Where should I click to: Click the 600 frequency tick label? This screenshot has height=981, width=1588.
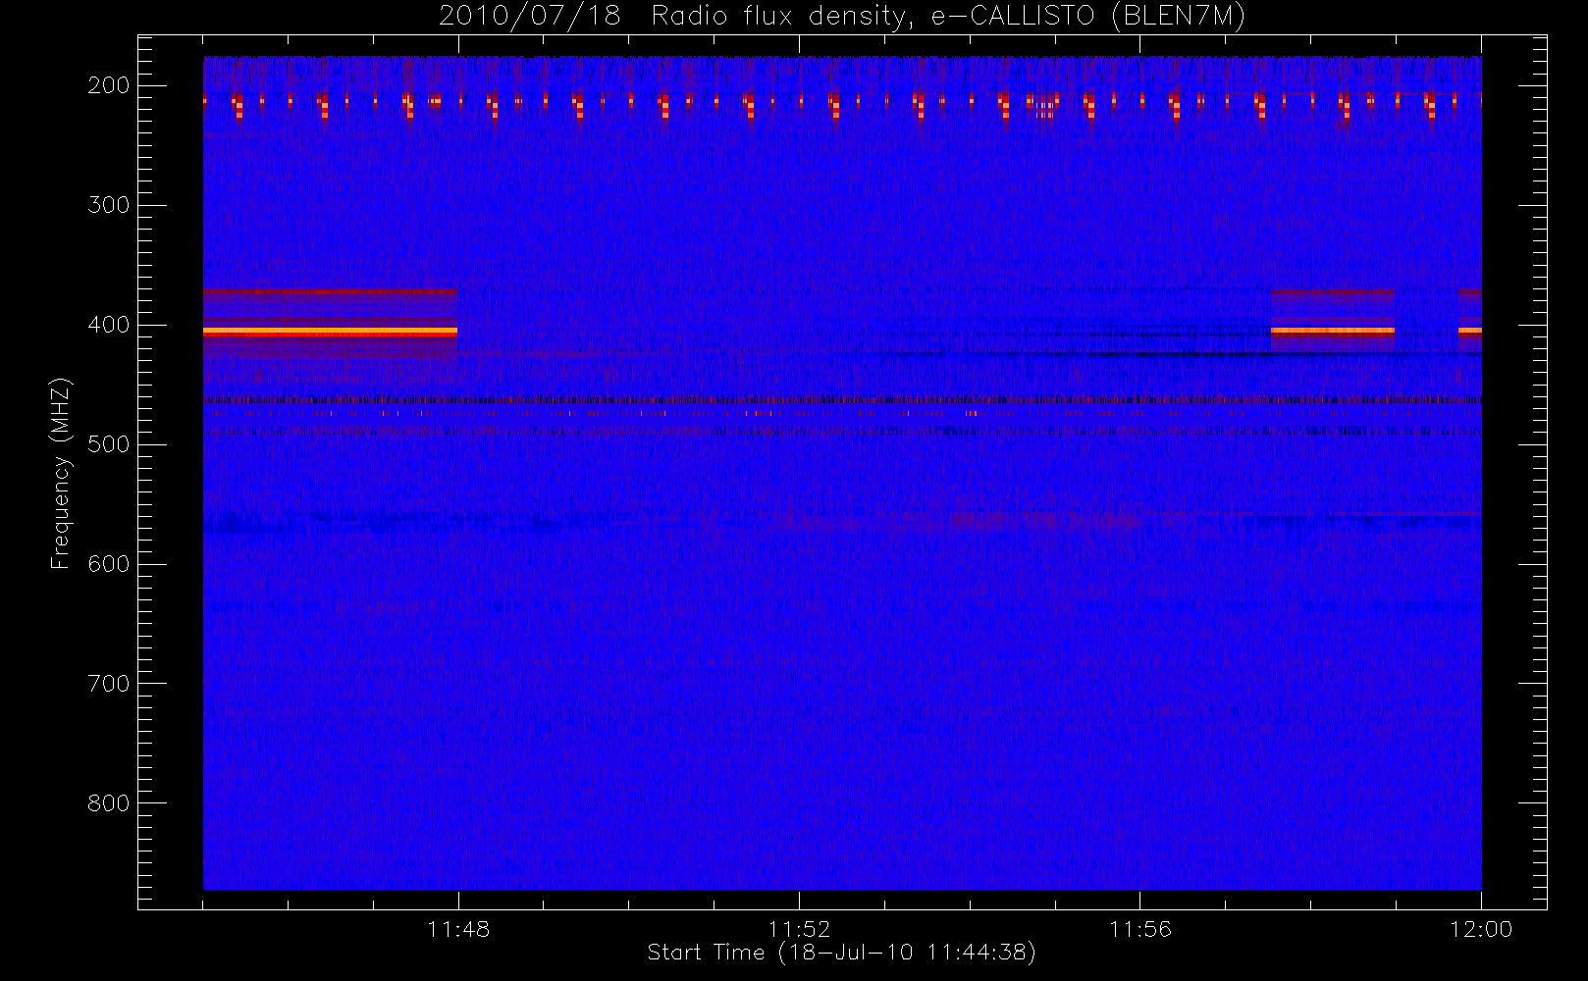(x=109, y=564)
